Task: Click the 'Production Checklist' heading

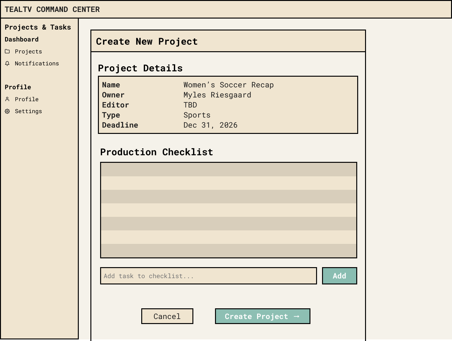Action: click(156, 152)
